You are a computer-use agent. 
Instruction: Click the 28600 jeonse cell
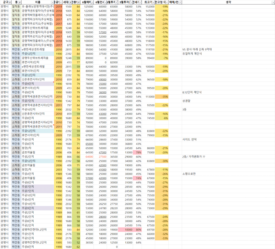point(100,140)
